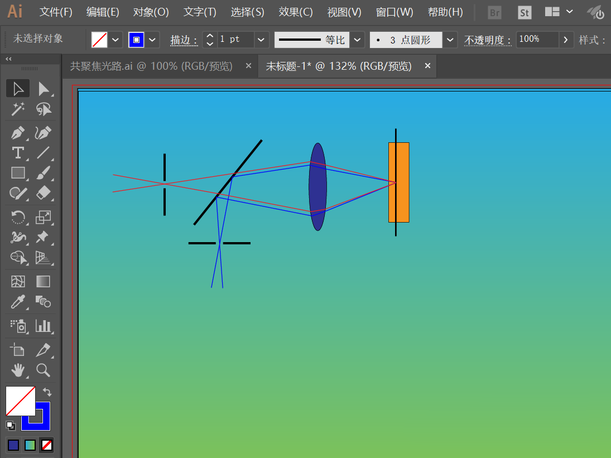Click the fill color box in control bar

coord(99,40)
